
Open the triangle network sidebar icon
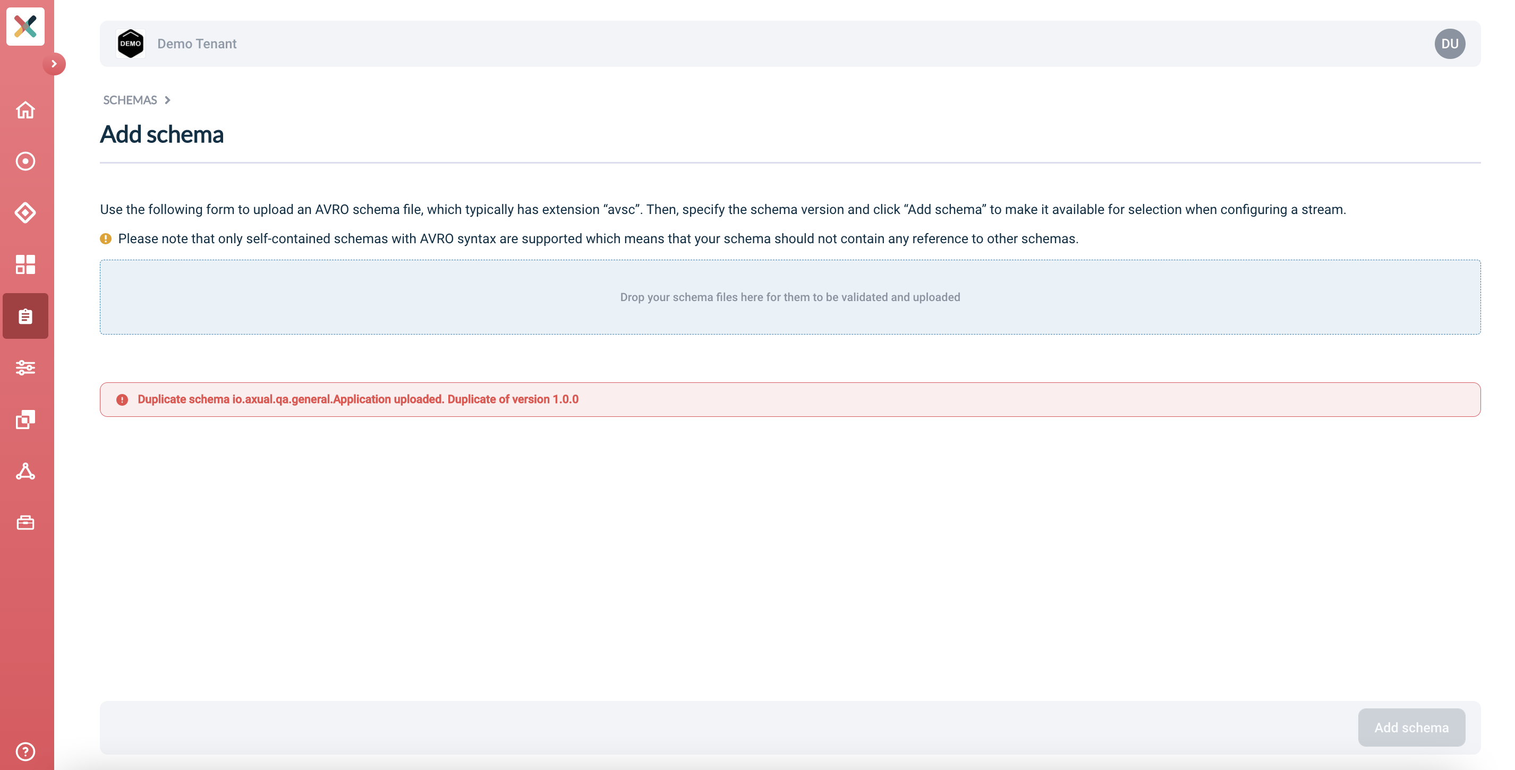point(25,472)
